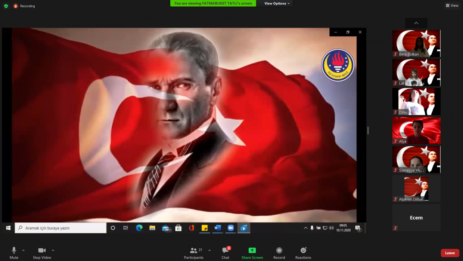Open Task View on shared taskbar
Image resolution: width=463 pixels, height=261 pixels.
[x=126, y=228]
